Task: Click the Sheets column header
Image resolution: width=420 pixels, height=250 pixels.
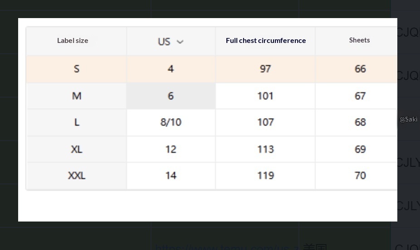Action: pyautogui.click(x=359, y=40)
